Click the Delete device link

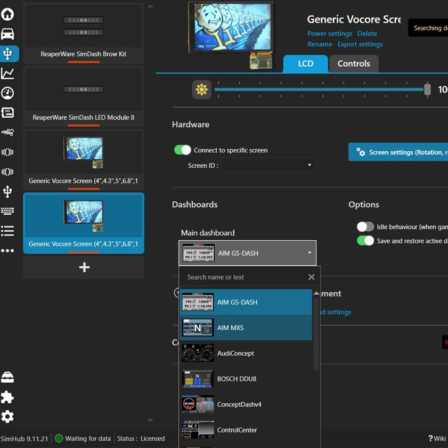click(367, 34)
